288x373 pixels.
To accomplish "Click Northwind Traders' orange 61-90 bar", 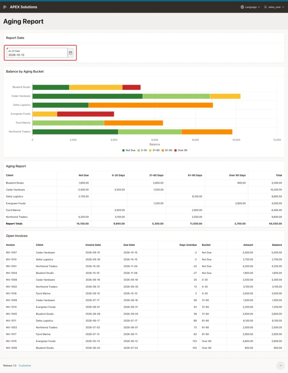I will tap(207, 132).
